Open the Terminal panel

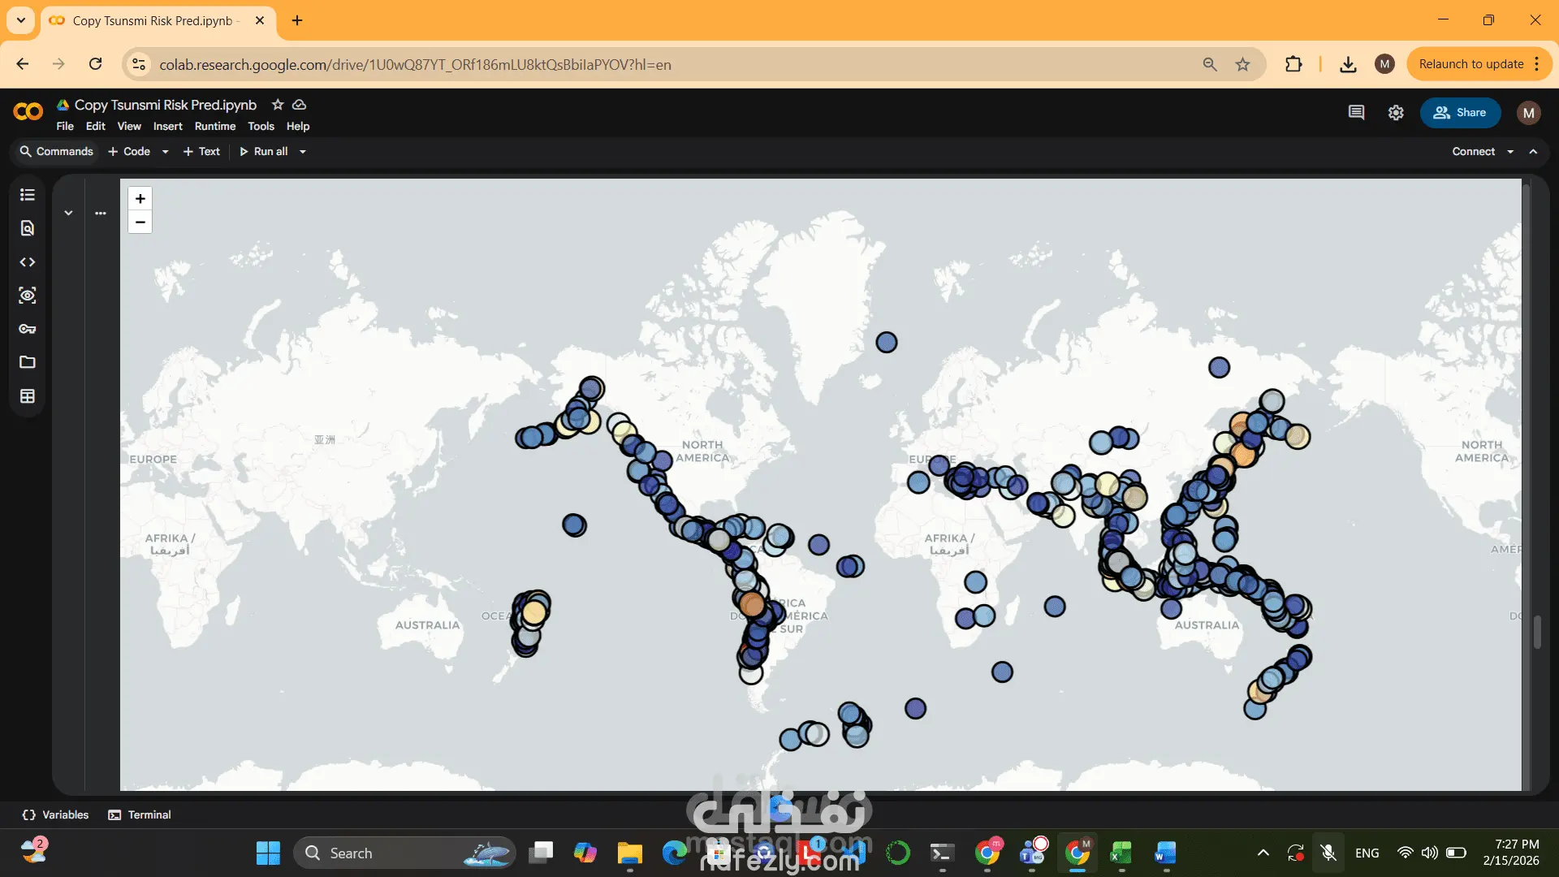(x=140, y=814)
